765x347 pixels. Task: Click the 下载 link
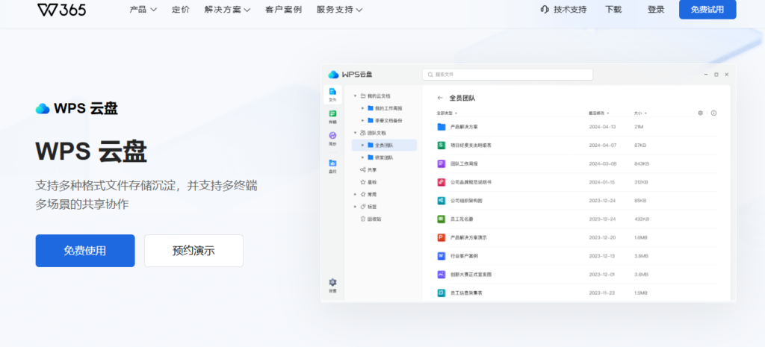[613, 9]
